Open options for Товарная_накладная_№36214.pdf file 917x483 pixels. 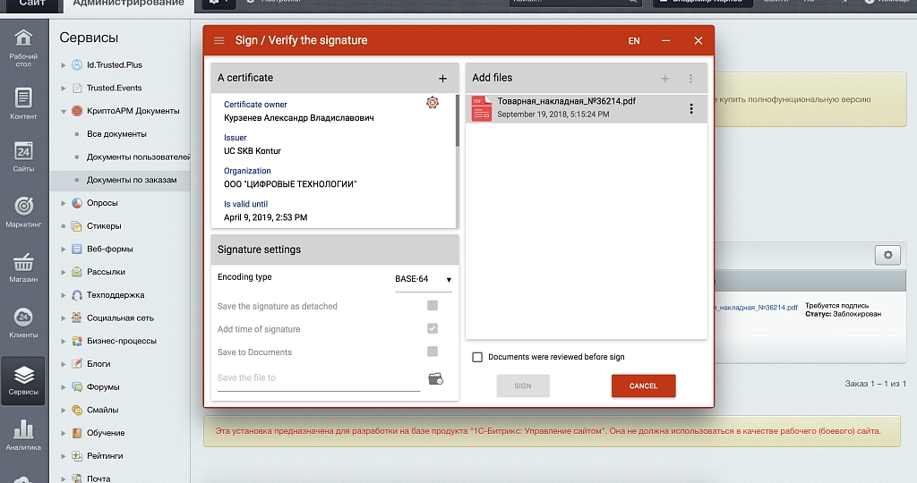point(691,108)
